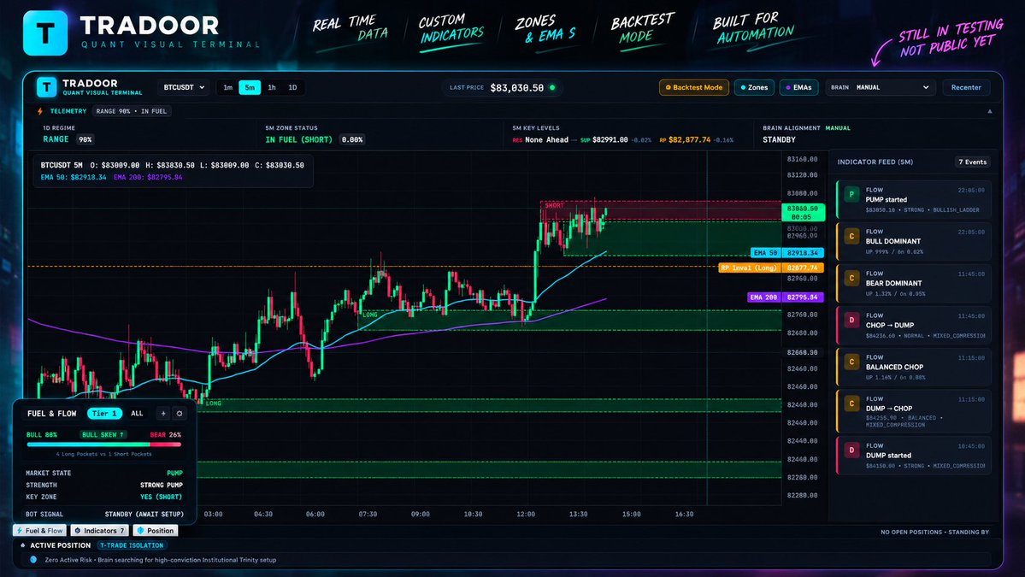Select the 1D timeframe

click(292, 87)
